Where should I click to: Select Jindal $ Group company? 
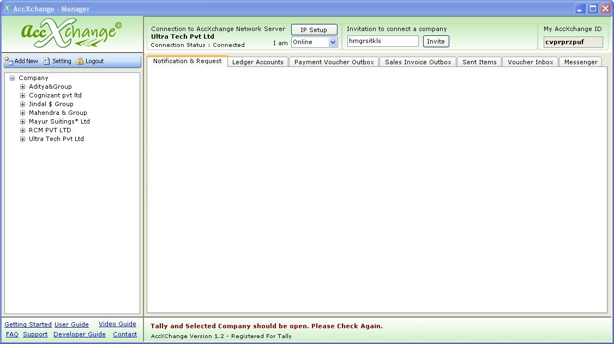[x=51, y=104]
